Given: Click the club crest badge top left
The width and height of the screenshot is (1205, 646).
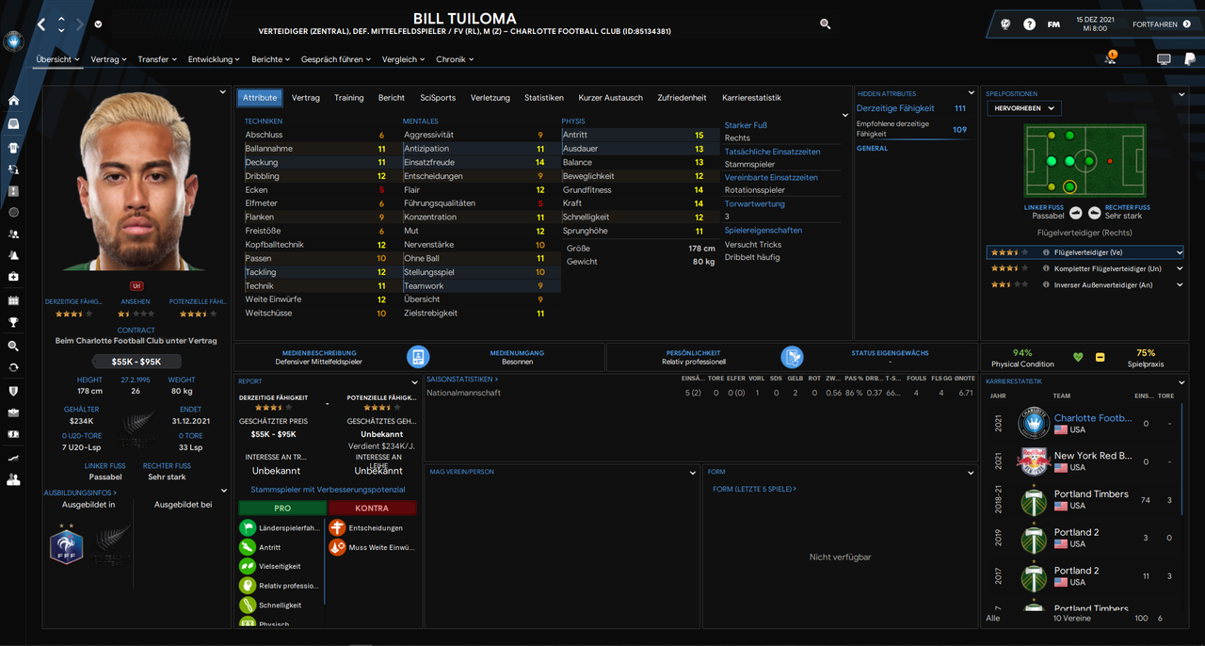Looking at the screenshot, I should [x=13, y=40].
